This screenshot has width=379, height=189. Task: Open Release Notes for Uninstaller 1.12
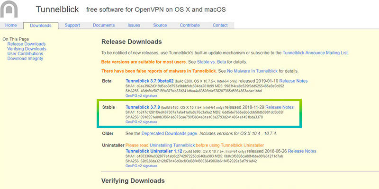[302, 151]
